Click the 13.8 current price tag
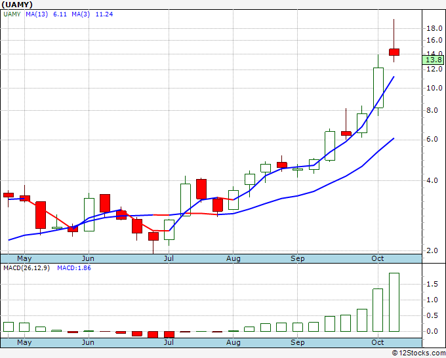This screenshot has width=446, height=358. pos(433,60)
